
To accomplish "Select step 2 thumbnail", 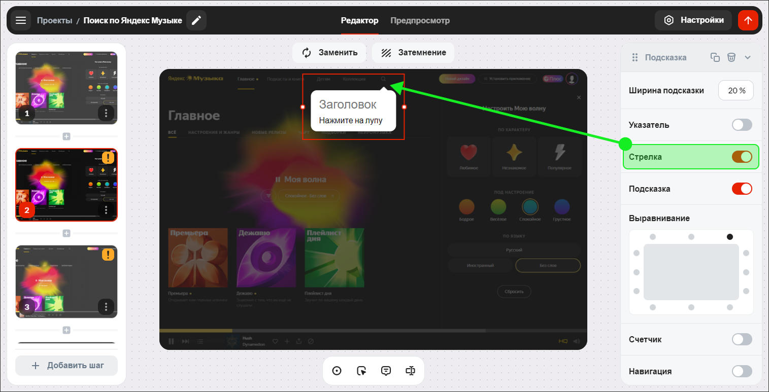I will coord(66,185).
